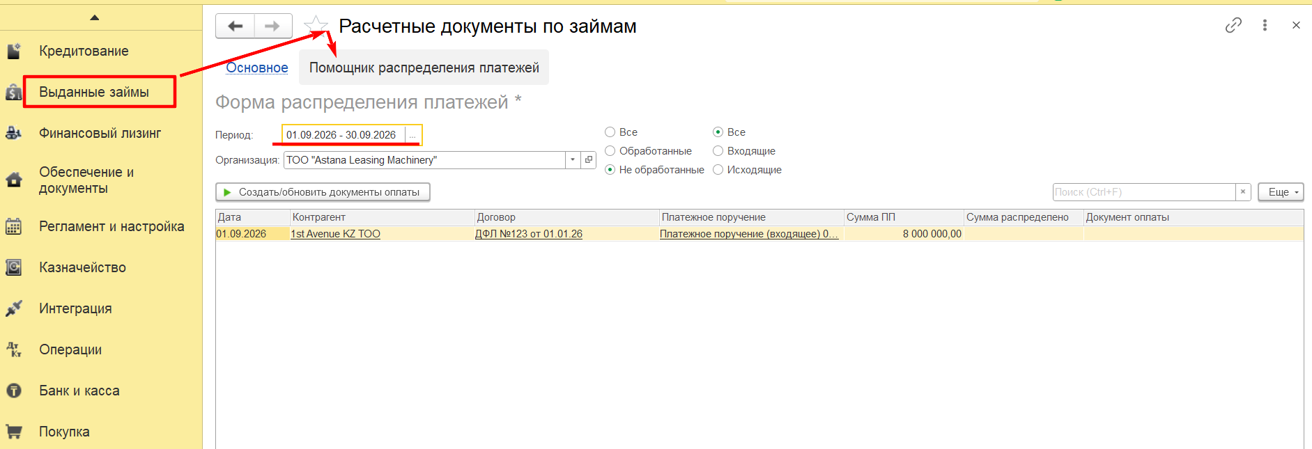The image size is (1312, 449).
Task: Open the Обеспечение и документы section
Action: [x=86, y=180]
